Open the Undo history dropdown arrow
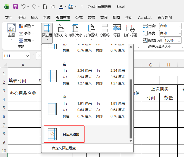Viewport: 184px width, 157px height. [28, 6]
